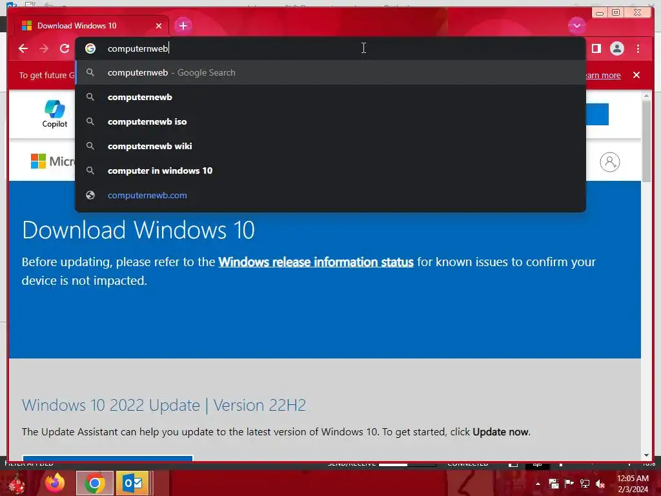Click the page scrollbar up arrow
This screenshot has width=661, height=496.
click(x=646, y=97)
